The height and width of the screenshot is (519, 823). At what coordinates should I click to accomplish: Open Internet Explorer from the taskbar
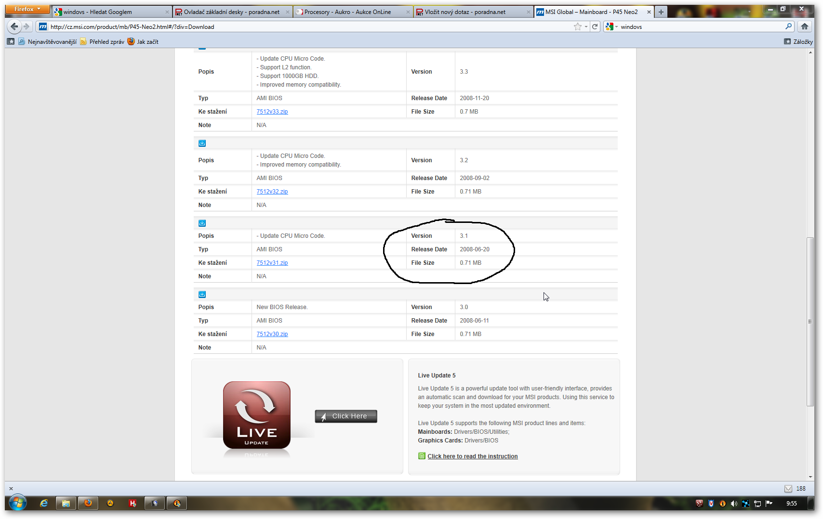point(44,503)
